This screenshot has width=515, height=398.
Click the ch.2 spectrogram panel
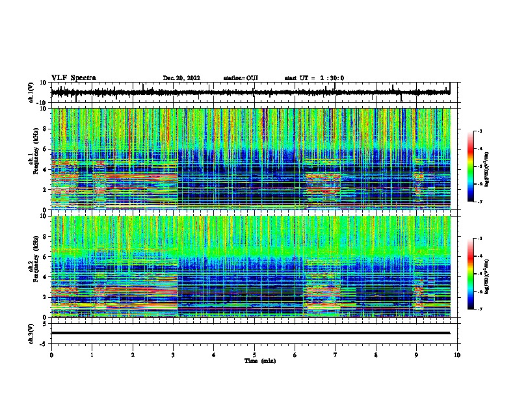click(x=250, y=267)
